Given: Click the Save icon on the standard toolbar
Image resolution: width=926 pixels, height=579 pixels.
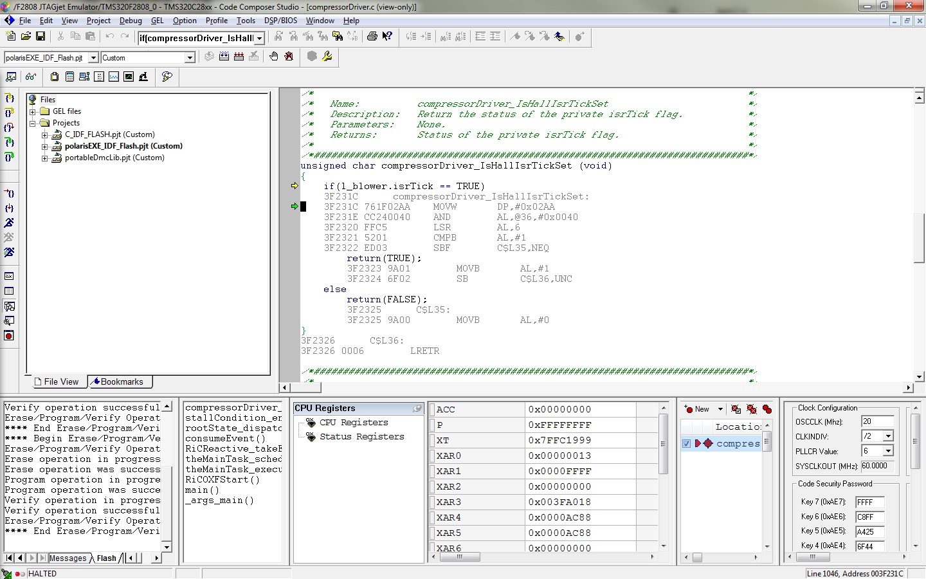Looking at the screenshot, I should [40, 37].
